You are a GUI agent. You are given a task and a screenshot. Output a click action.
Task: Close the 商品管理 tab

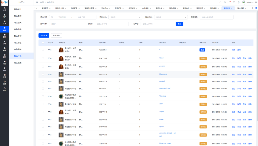pyautogui.click(x=50, y=8)
